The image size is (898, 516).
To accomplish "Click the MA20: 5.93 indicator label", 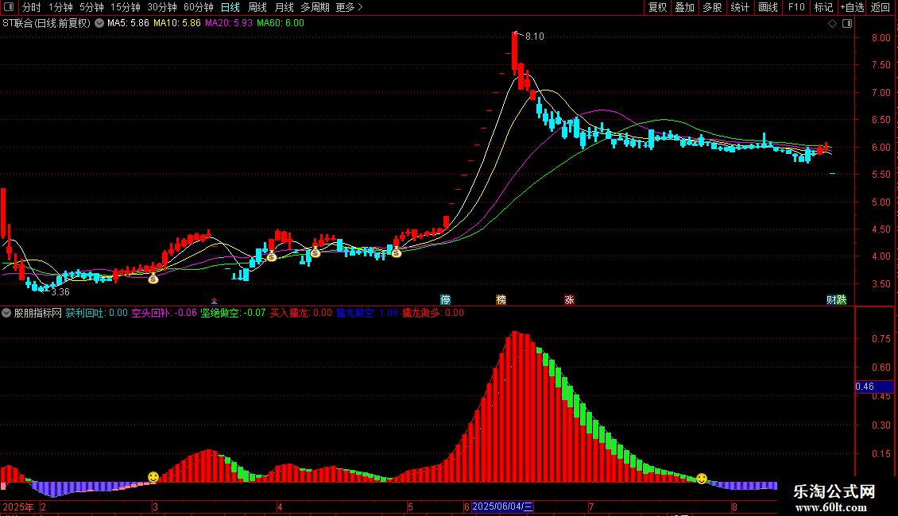I will pos(229,24).
